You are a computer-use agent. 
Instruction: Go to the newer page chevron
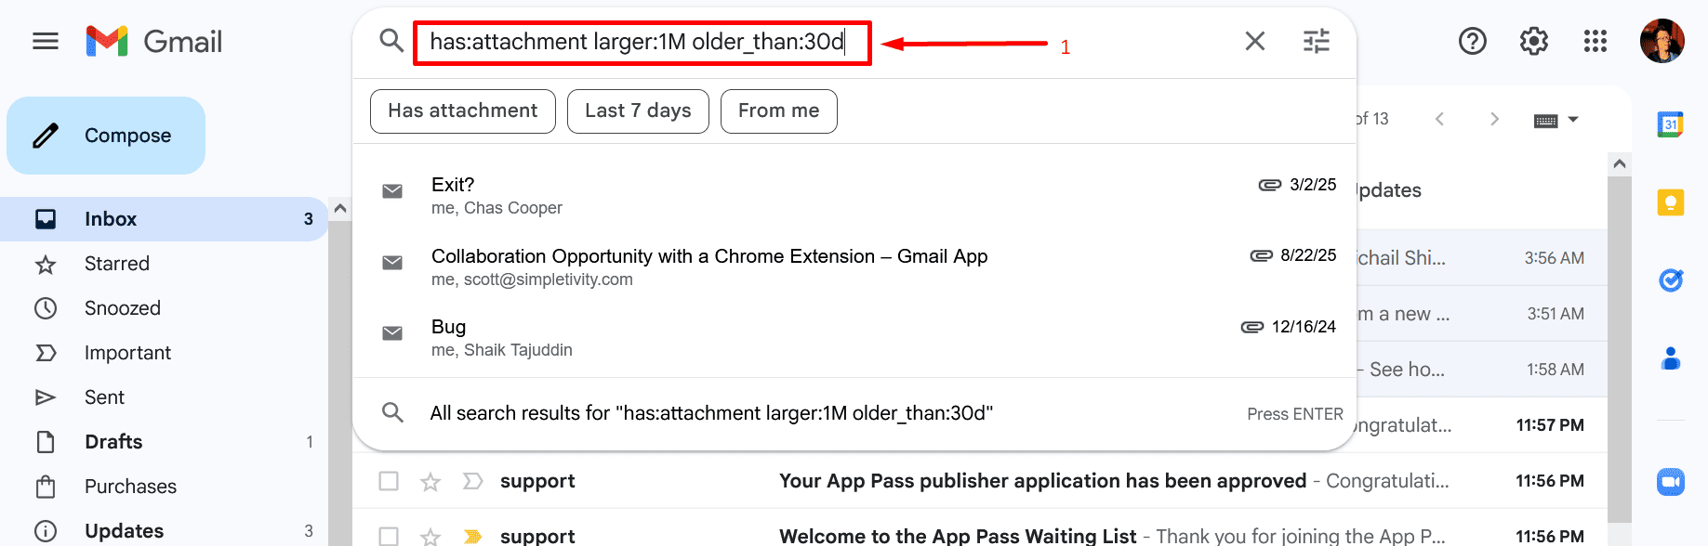[1440, 119]
